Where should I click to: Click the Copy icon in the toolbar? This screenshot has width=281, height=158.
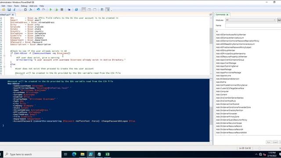click(x=20, y=10)
